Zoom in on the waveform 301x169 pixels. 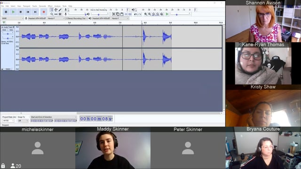point(145,14)
